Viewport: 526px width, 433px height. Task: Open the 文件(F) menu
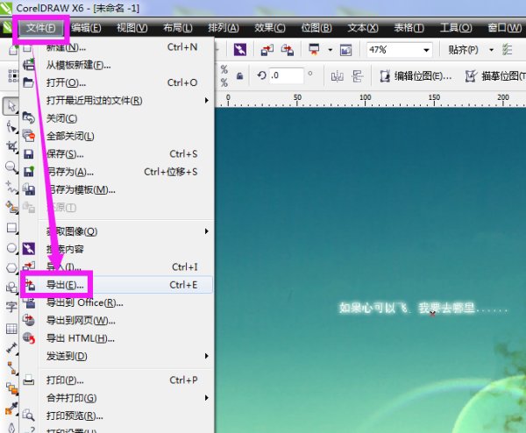(41, 28)
